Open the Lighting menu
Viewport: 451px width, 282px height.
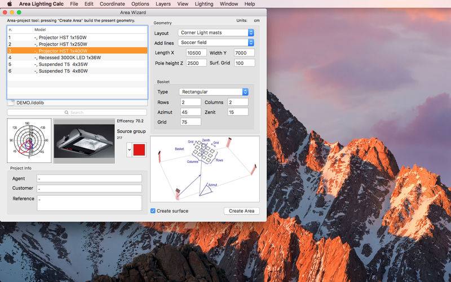coord(204,4)
